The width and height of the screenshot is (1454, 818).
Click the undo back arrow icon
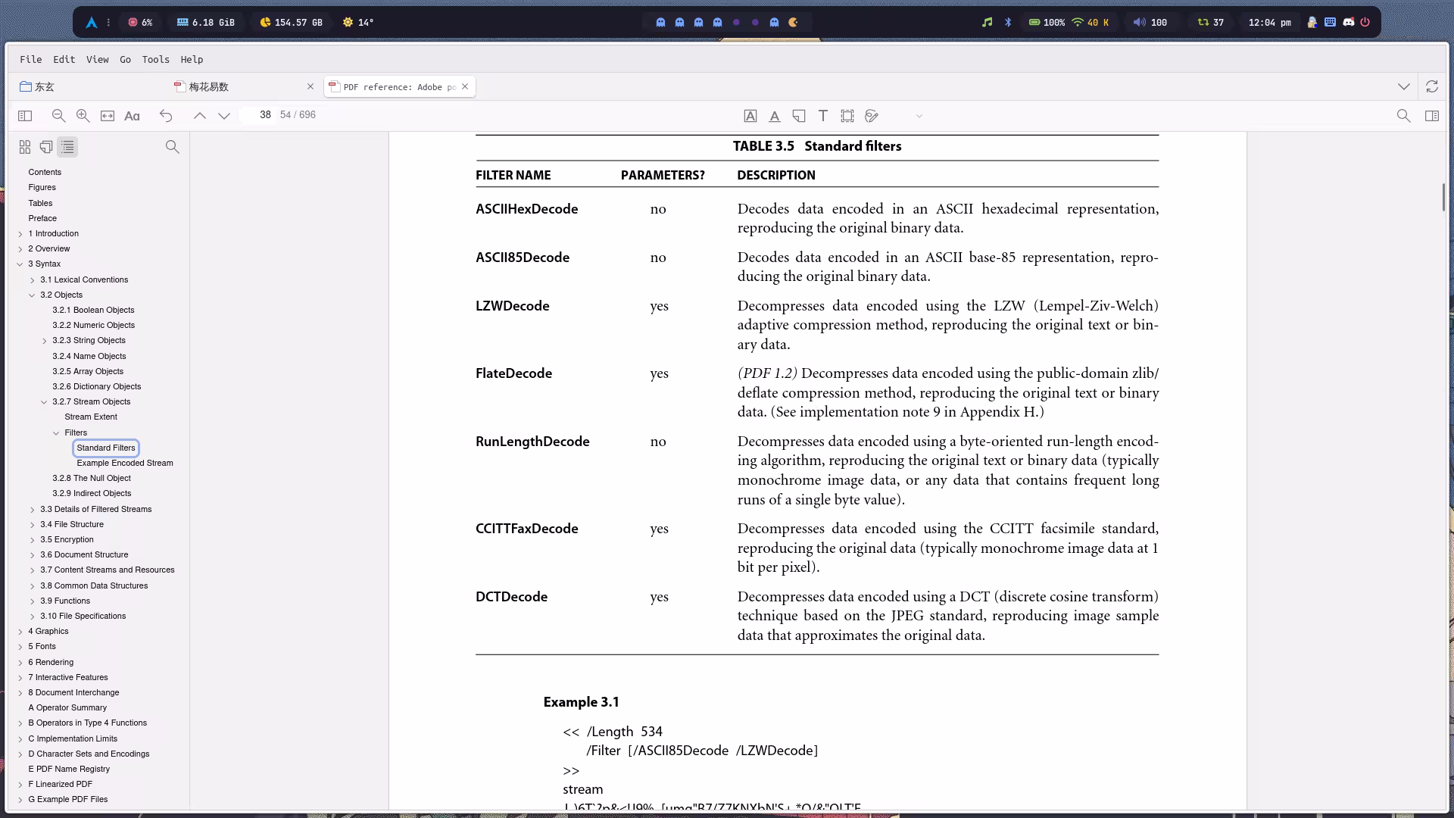pos(166,116)
